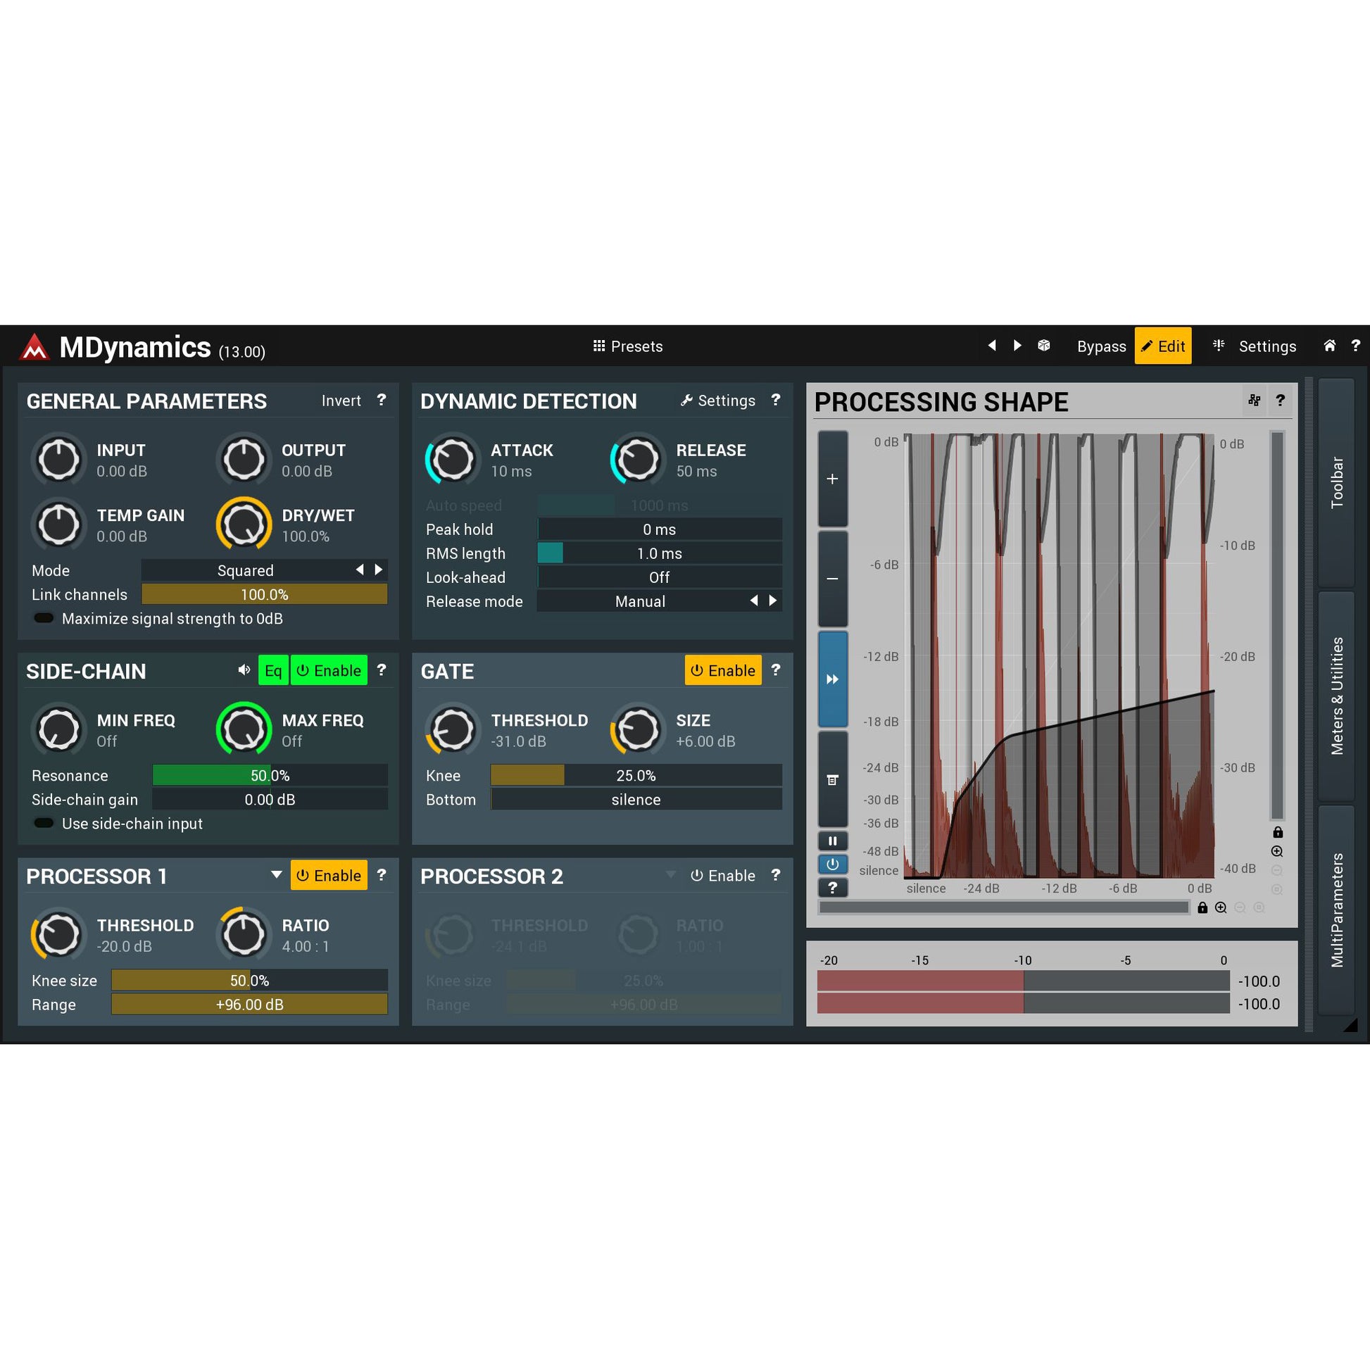
Task: Expand the Processor 1 dropdown arrow
Action: 277,875
